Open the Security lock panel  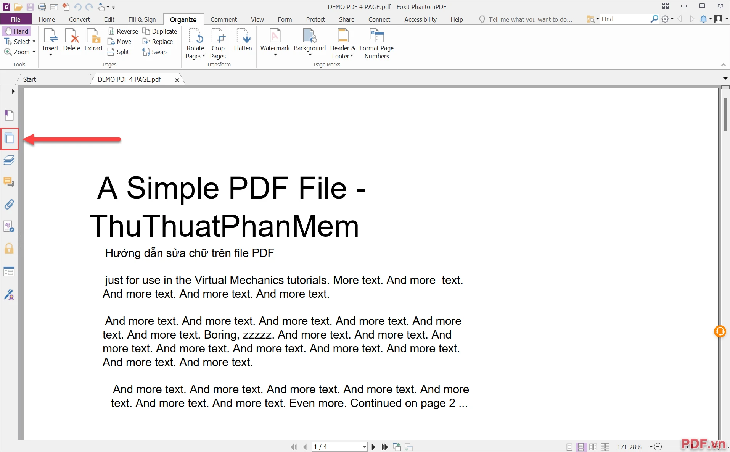point(9,249)
